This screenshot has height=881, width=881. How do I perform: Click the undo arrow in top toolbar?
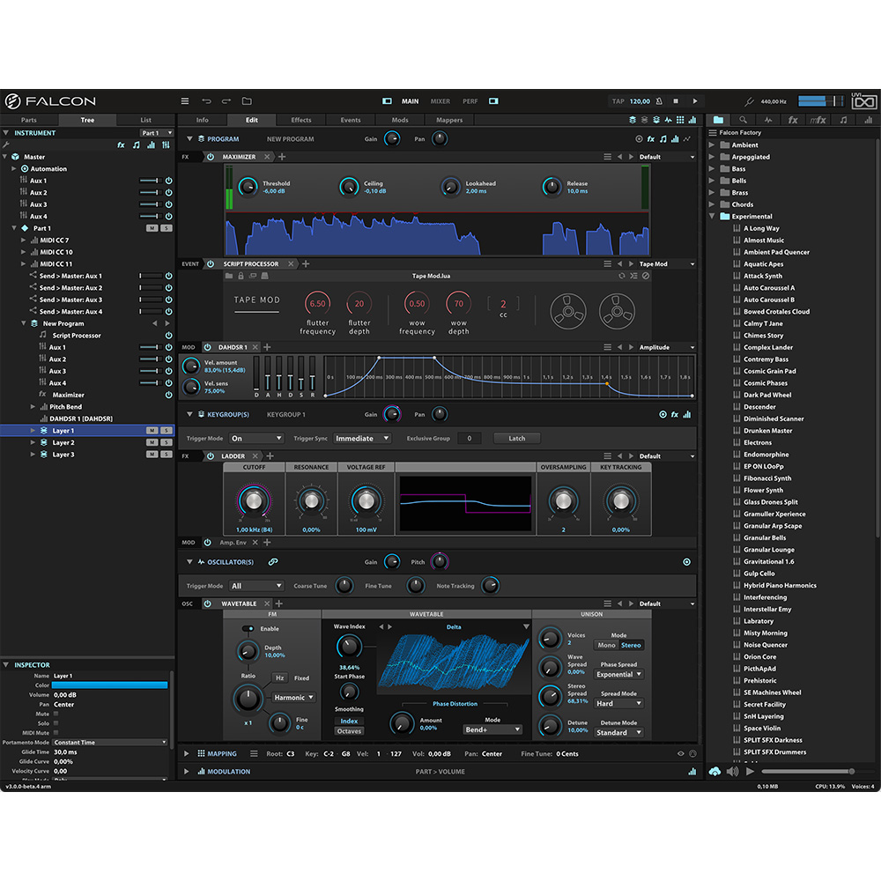point(206,101)
